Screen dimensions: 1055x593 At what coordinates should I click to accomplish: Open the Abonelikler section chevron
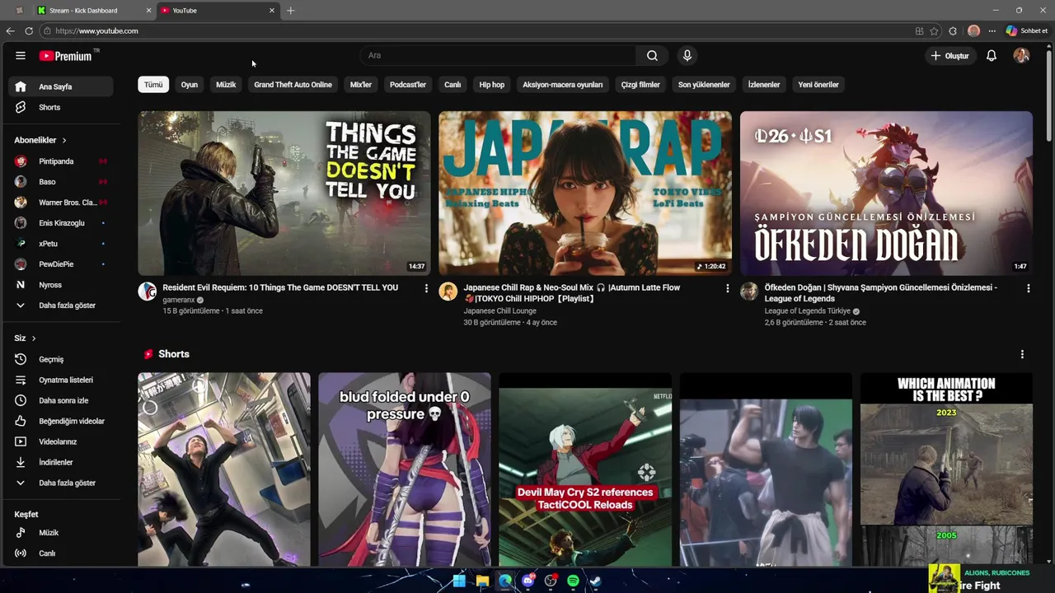pyautogui.click(x=63, y=140)
